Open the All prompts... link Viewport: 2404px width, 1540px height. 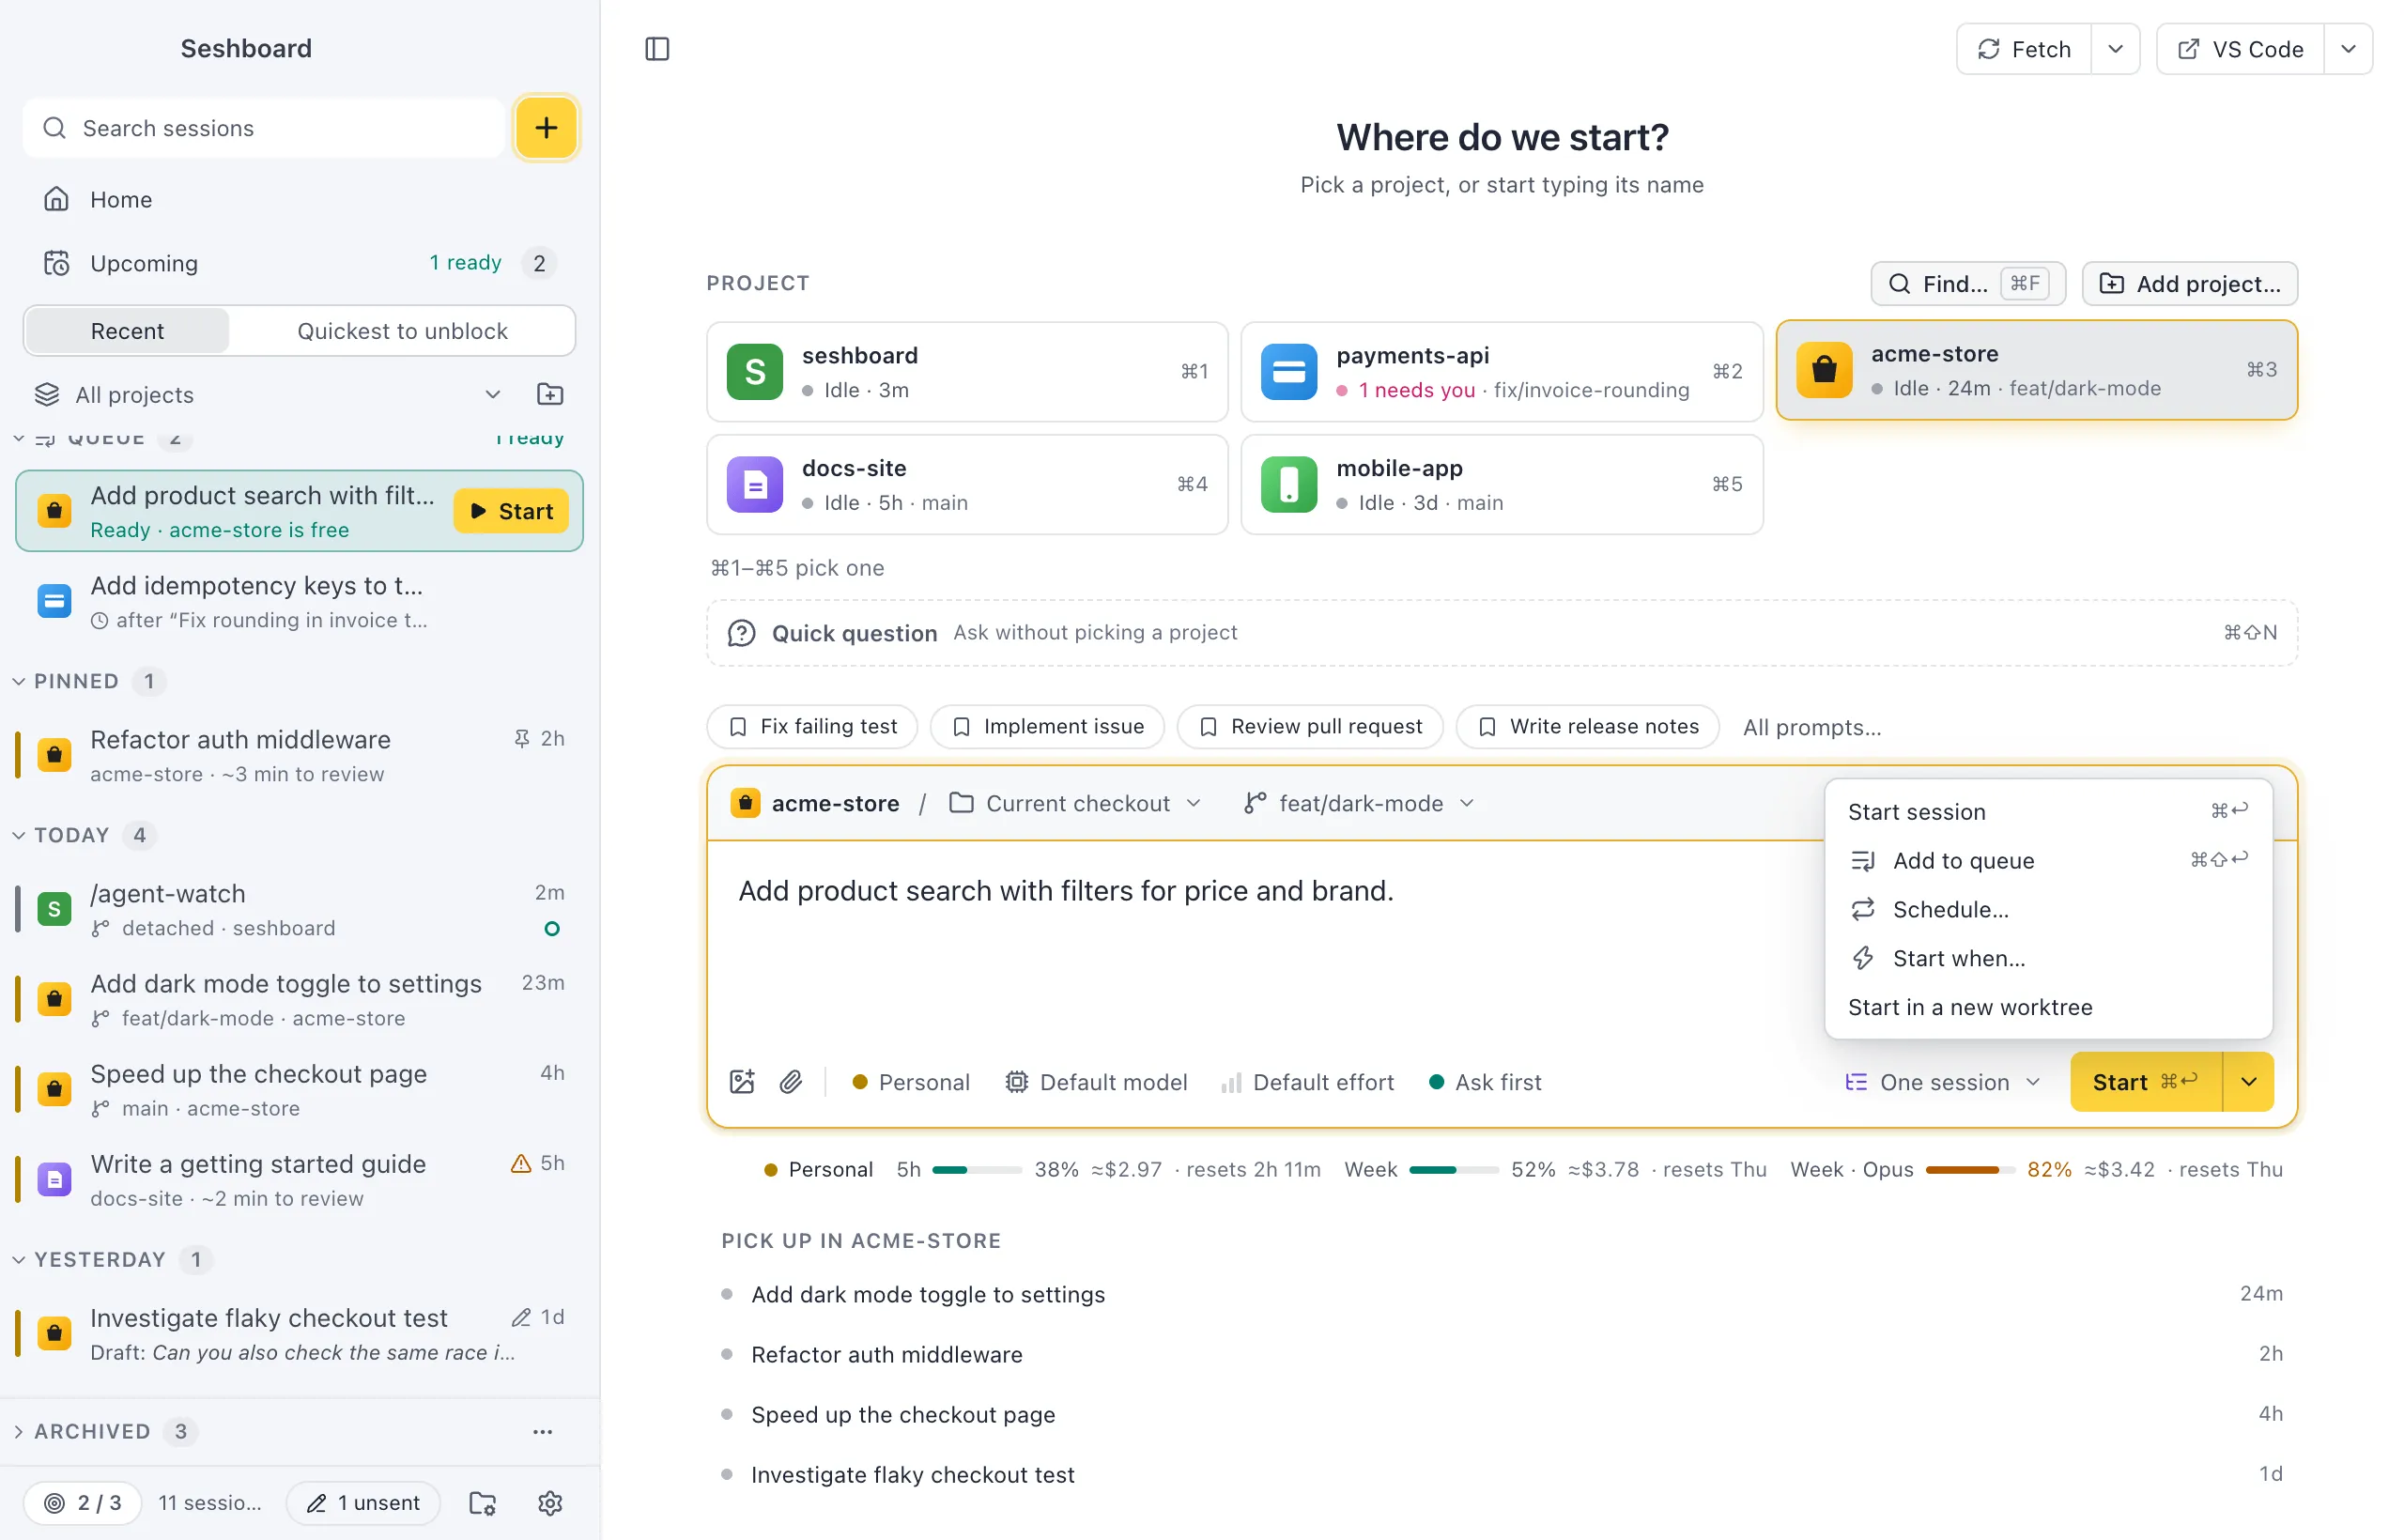1811,727
